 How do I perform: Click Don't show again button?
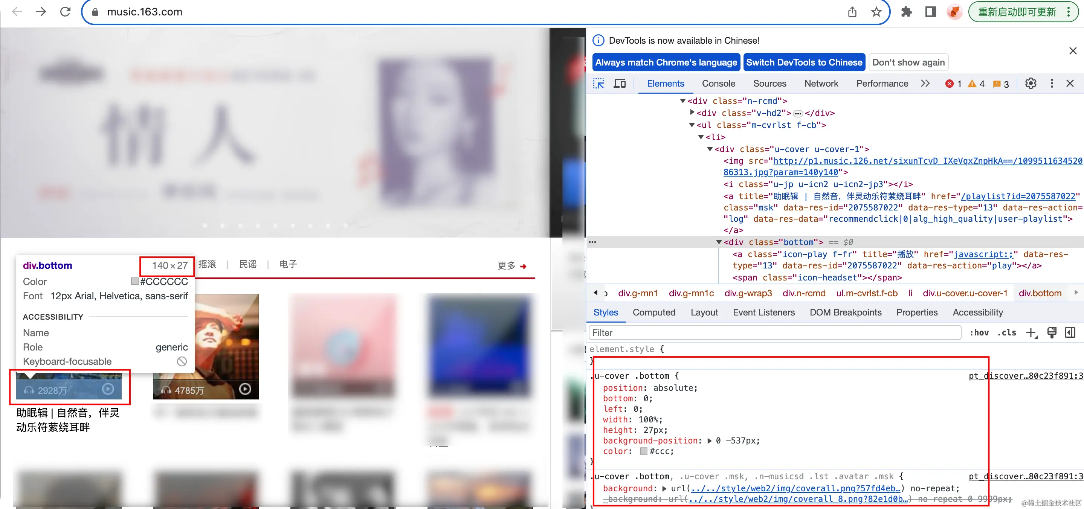tap(908, 62)
